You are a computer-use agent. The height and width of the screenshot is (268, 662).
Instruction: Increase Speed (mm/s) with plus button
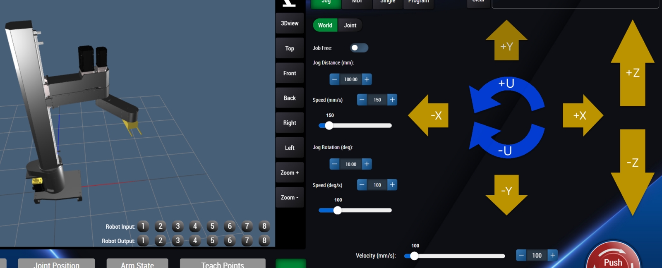(392, 100)
